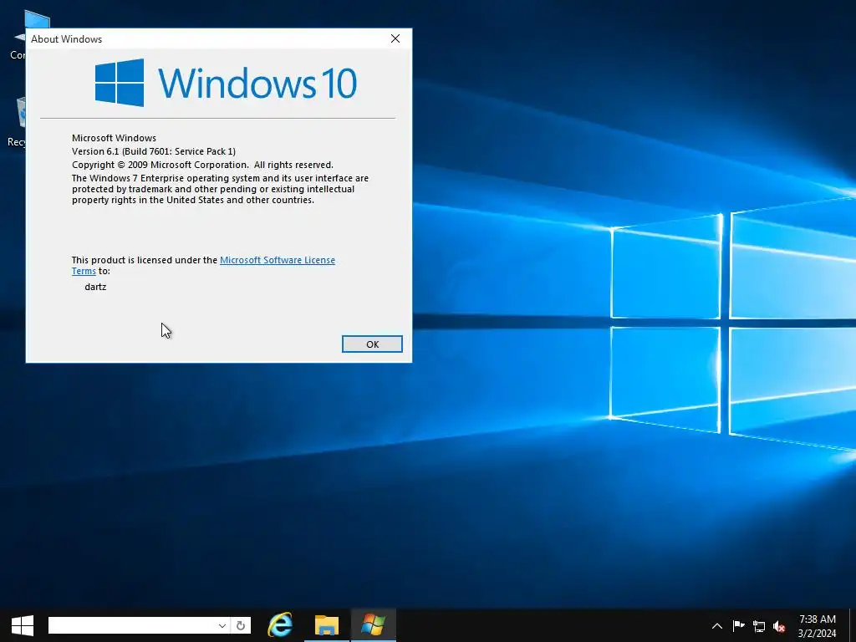856x642 pixels.
Task: Show hidden system tray icons chevron
Action: (716, 626)
